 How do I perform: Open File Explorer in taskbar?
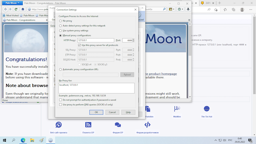click(32, 140)
